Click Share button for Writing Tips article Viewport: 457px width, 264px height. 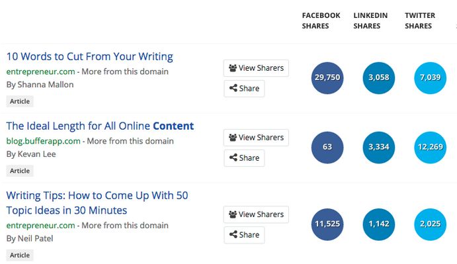pyautogui.click(x=244, y=235)
